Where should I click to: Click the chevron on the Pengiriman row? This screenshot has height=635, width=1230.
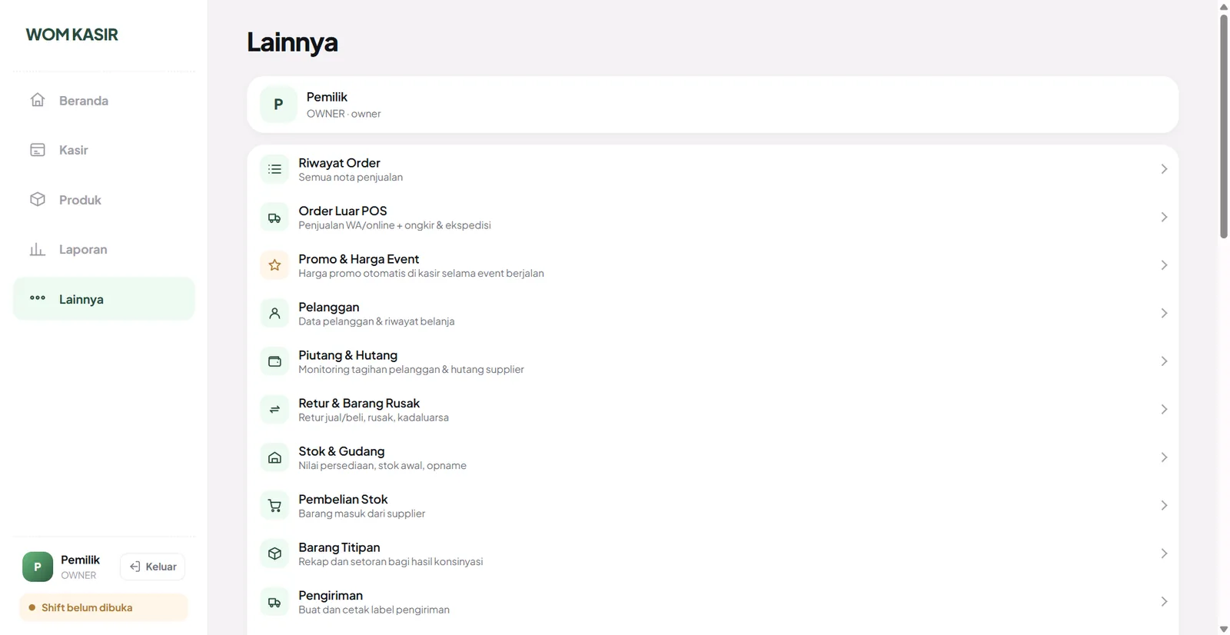(1164, 602)
